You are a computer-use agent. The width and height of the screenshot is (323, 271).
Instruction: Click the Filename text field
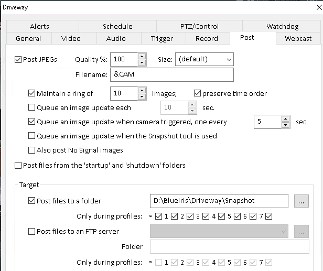pyautogui.click(x=171, y=74)
